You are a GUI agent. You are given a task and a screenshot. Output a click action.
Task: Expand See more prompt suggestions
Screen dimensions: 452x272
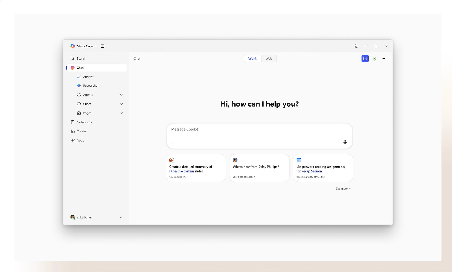click(343, 188)
